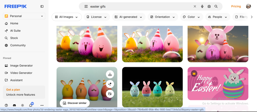Expand the All Images filter dropdown
This screenshot has width=257, height=112.
point(67,17)
